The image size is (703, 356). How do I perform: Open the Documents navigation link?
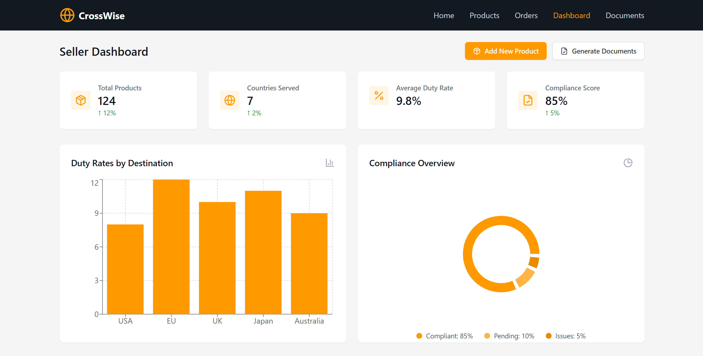[x=625, y=15]
